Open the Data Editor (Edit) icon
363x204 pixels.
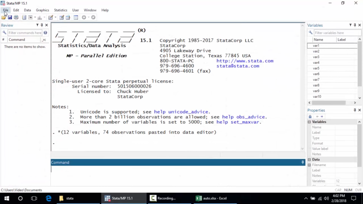[61, 17]
